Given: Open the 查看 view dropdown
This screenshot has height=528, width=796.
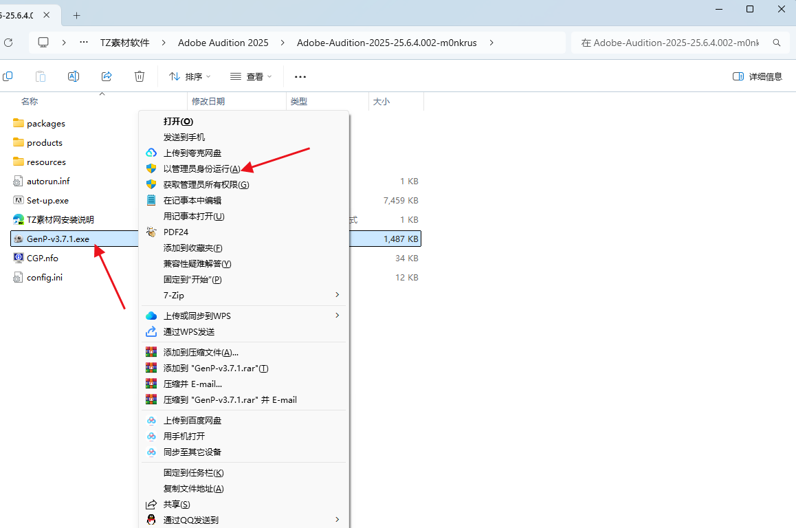Looking at the screenshot, I should click(x=251, y=77).
